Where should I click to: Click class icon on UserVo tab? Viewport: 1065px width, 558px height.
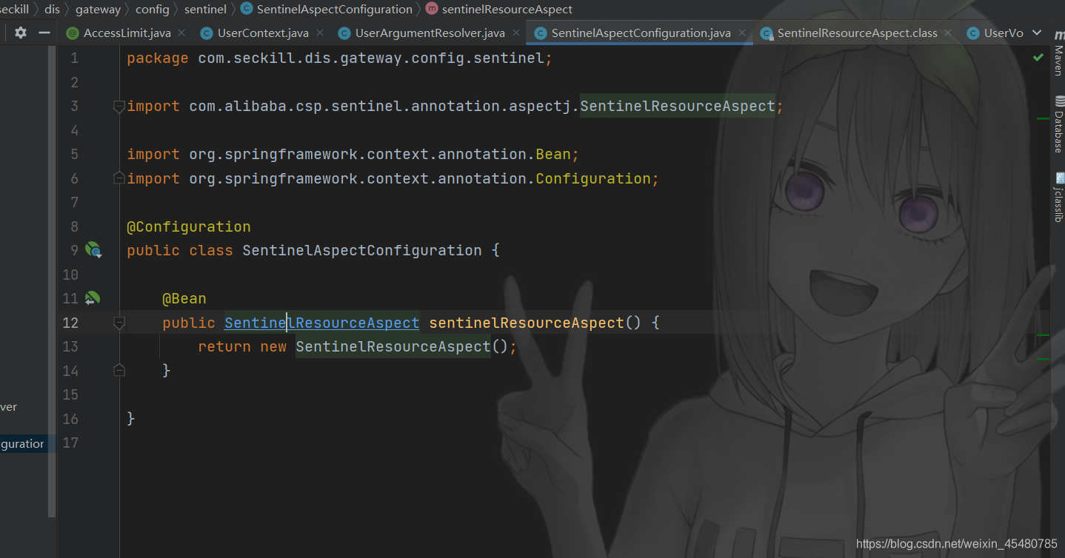point(973,33)
